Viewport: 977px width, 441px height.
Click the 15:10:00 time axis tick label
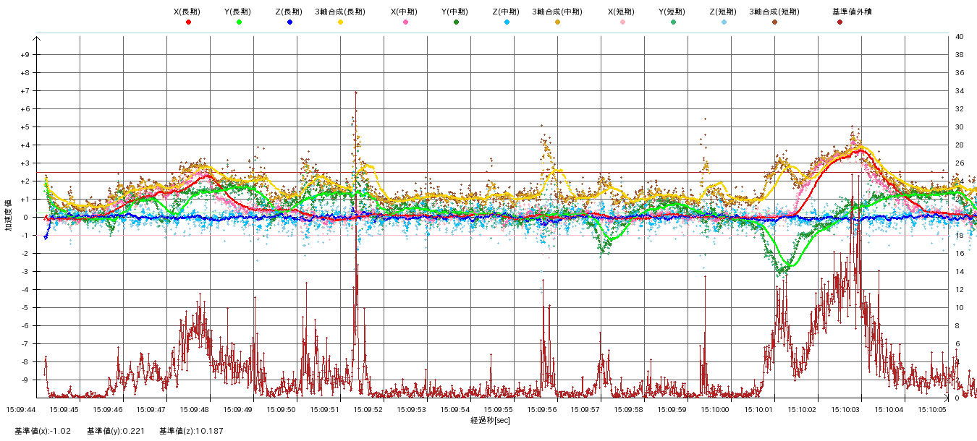(x=716, y=409)
